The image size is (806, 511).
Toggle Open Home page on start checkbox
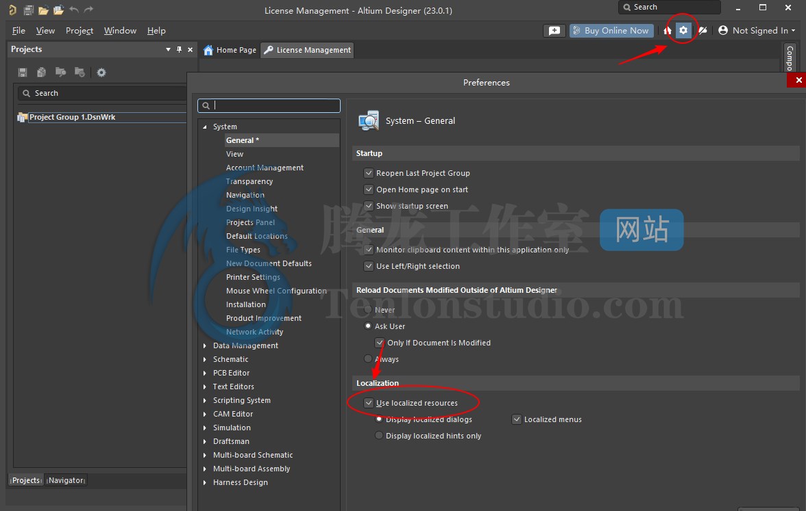click(x=368, y=189)
